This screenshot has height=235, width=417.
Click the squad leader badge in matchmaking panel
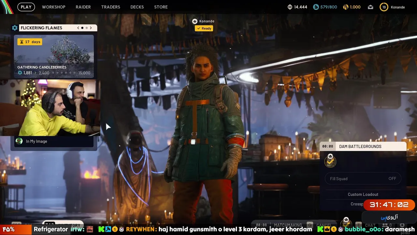(330, 161)
